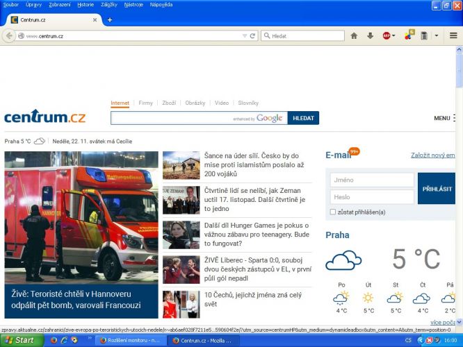Reload the page with the refresh icon
463x347 pixels.
point(252,36)
